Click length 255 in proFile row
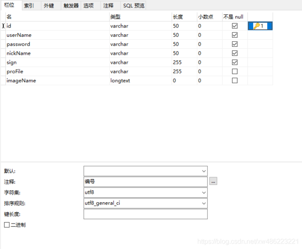The image size is (302, 249). click(x=184, y=71)
